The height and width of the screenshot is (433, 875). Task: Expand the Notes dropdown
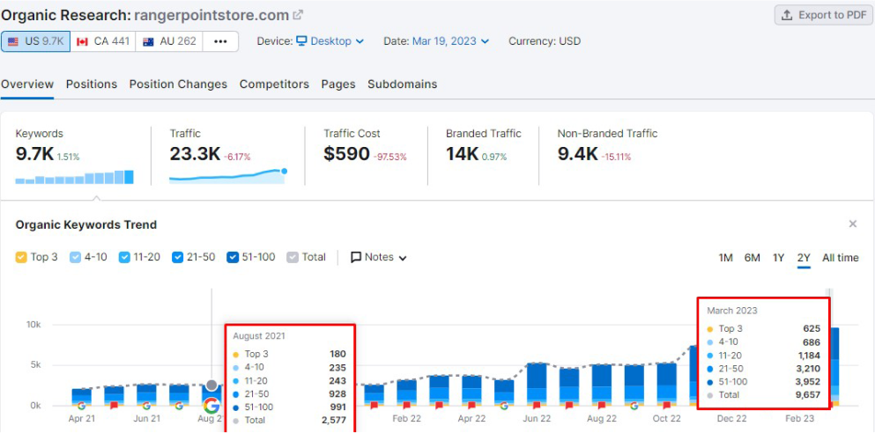pos(379,258)
